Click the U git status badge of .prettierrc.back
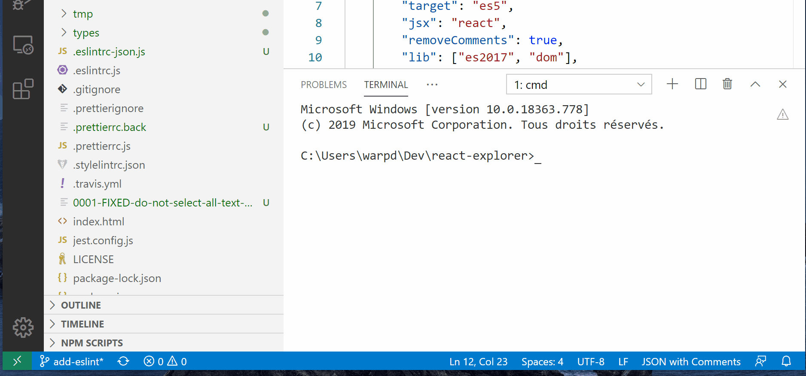 pyautogui.click(x=266, y=127)
